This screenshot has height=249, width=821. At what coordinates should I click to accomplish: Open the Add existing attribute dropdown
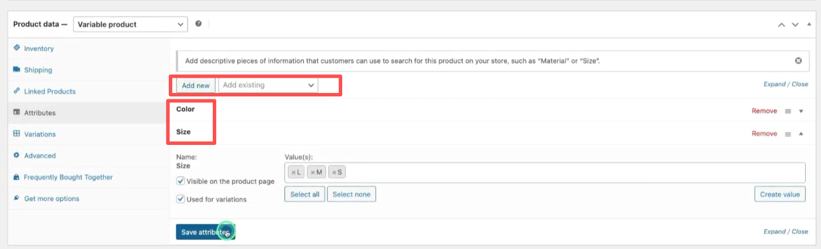(268, 85)
